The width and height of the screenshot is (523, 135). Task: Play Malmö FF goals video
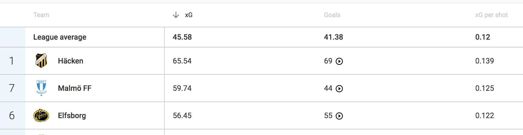(339, 89)
